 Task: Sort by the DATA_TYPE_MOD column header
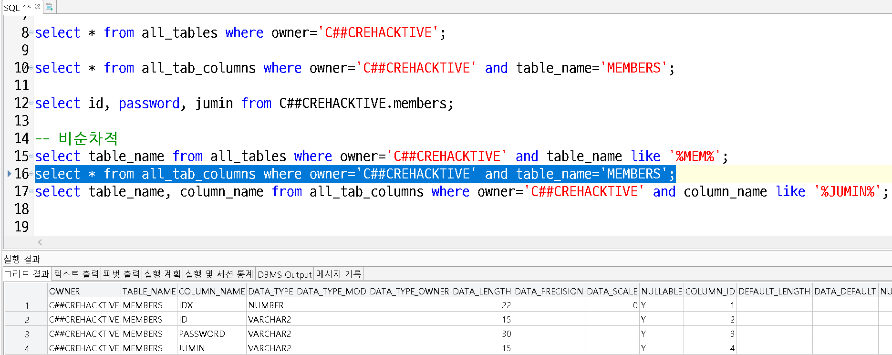(x=332, y=291)
